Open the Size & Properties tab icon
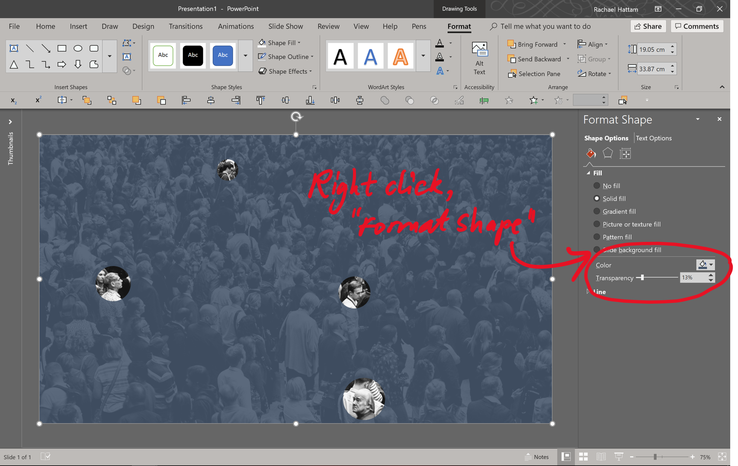Image resolution: width=738 pixels, height=466 pixels. click(x=625, y=153)
